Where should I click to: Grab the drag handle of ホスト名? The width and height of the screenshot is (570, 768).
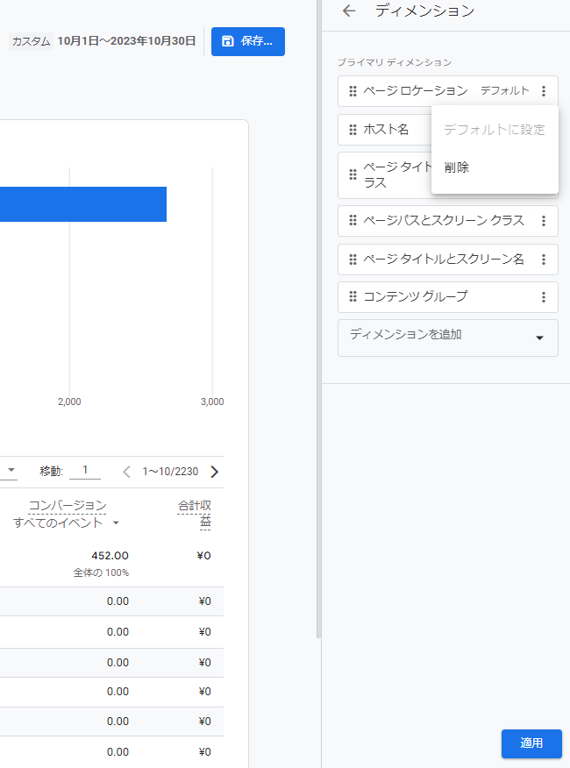click(x=353, y=130)
